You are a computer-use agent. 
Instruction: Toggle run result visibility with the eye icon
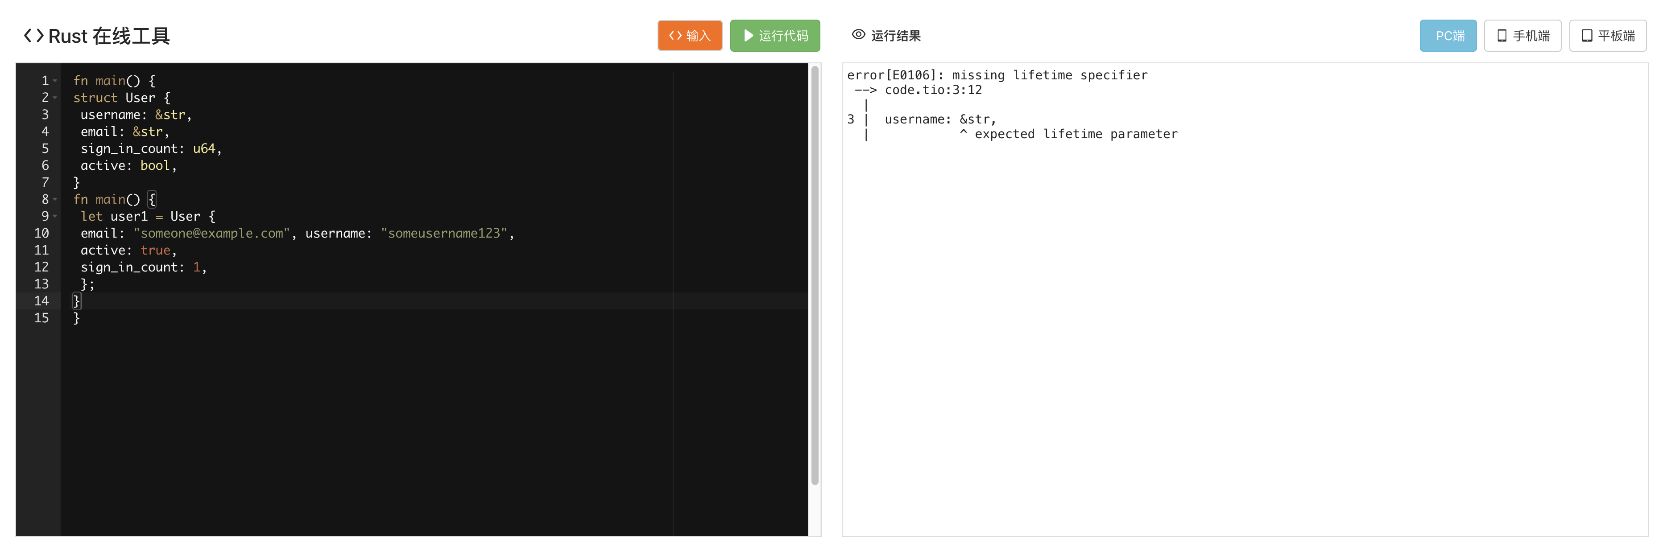(x=858, y=35)
